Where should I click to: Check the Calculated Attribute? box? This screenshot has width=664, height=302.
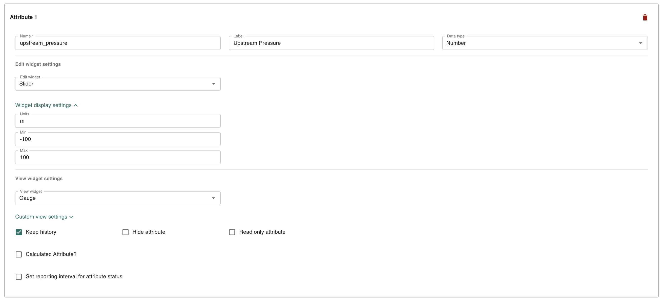click(18, 254)
